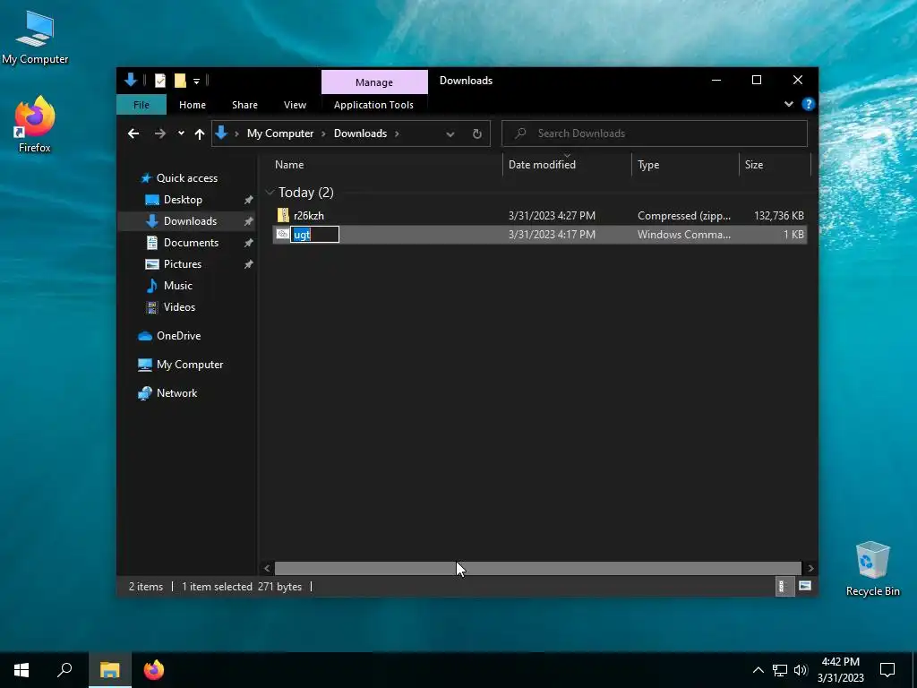917x688 pixels.
Task: Open the Share ribbon tab
Action: (244, 105)
